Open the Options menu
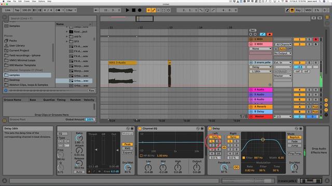This screenshot has height=186, width=332. coord(41,1)
